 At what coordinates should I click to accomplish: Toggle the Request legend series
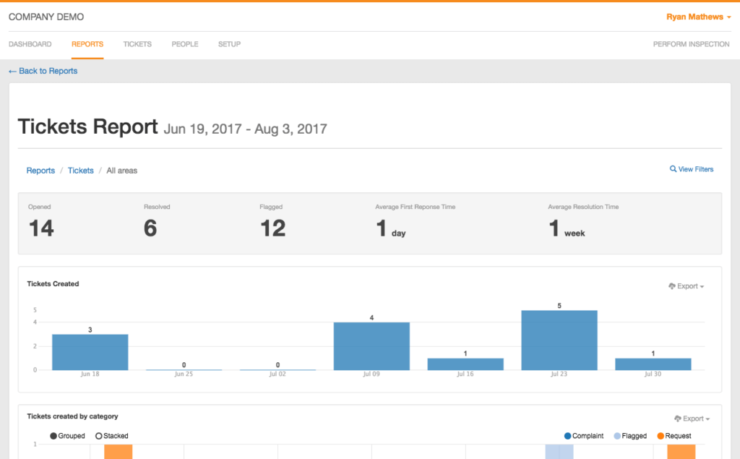[661, 436]
